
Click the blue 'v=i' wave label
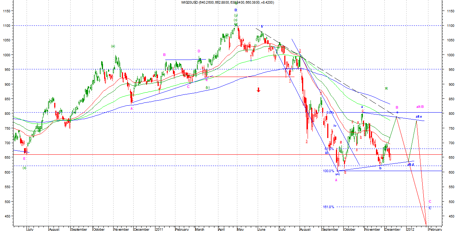337,174
